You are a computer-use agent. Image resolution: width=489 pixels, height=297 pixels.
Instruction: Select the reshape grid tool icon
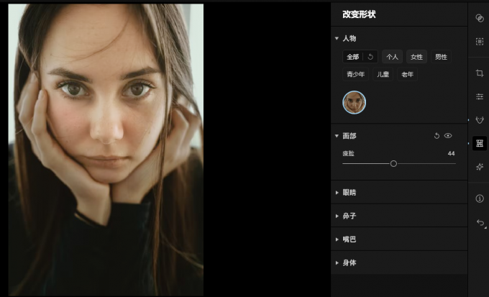click(x=480, y=143)
